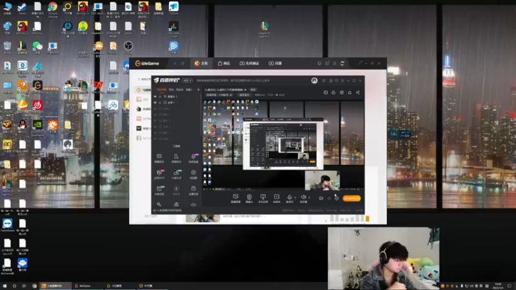Screen dimensions: 516x290
Task: Expand the microphone options arrow
Action: [295, 198]
